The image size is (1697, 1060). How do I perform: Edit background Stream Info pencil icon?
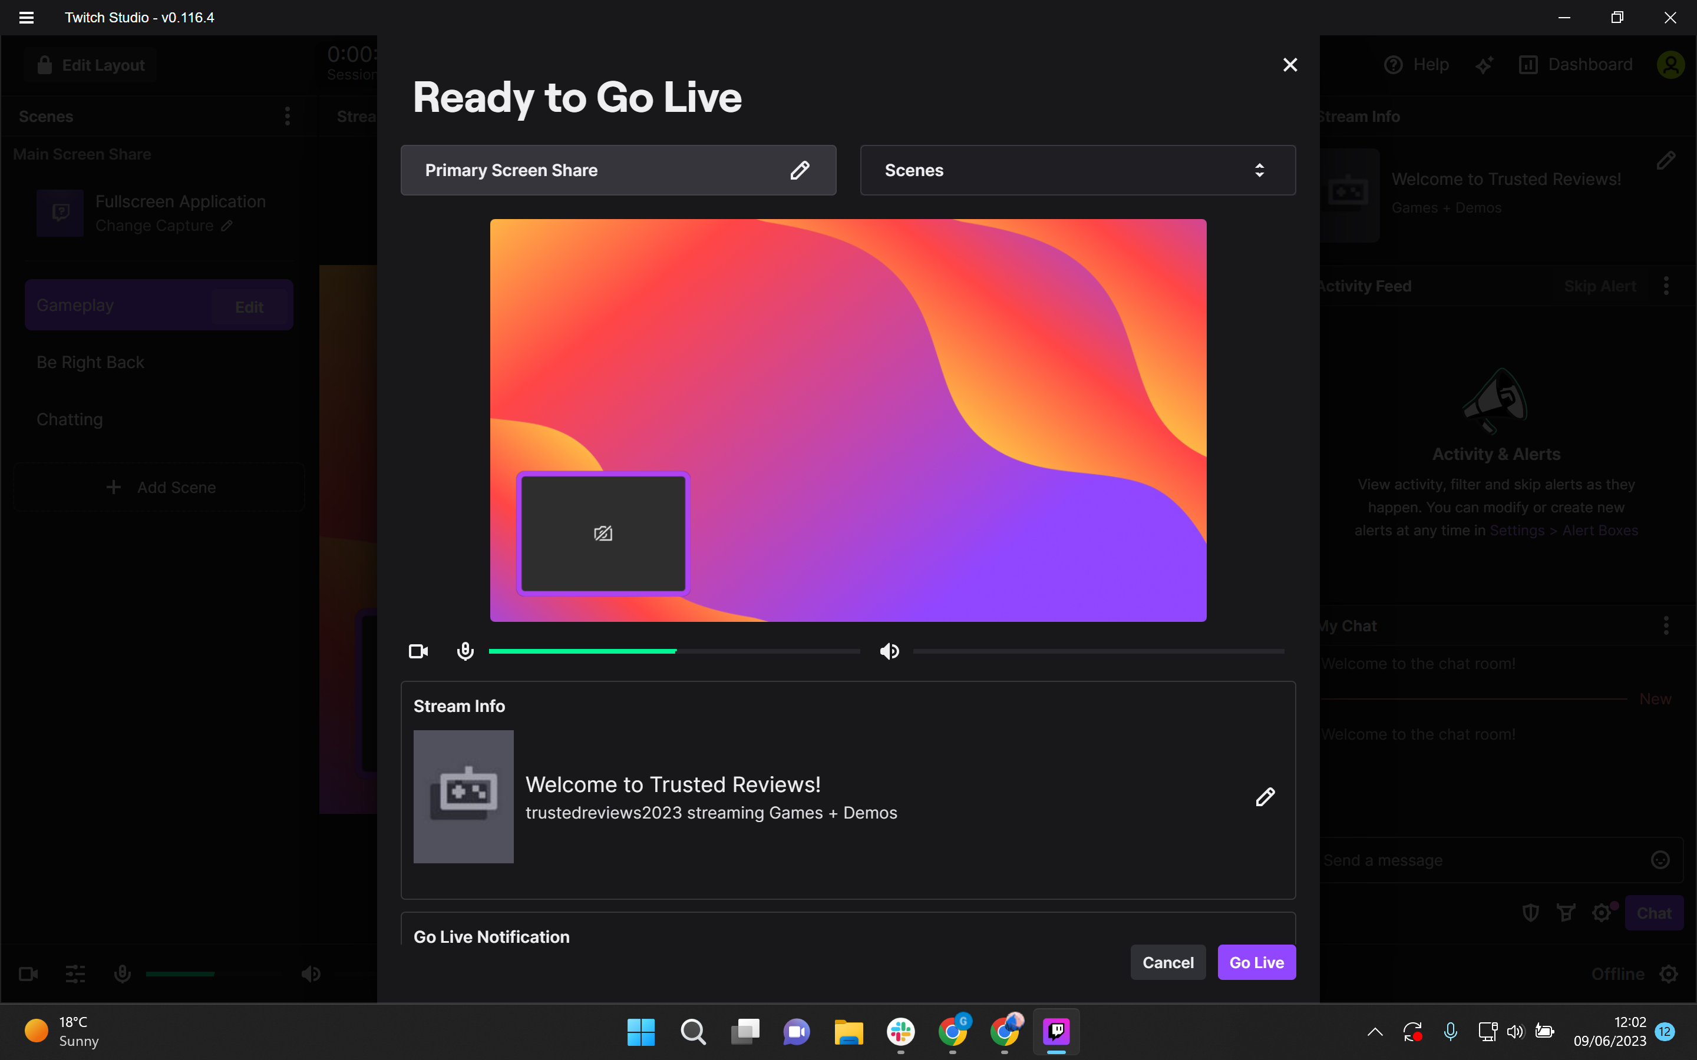tap(1666, 161)
